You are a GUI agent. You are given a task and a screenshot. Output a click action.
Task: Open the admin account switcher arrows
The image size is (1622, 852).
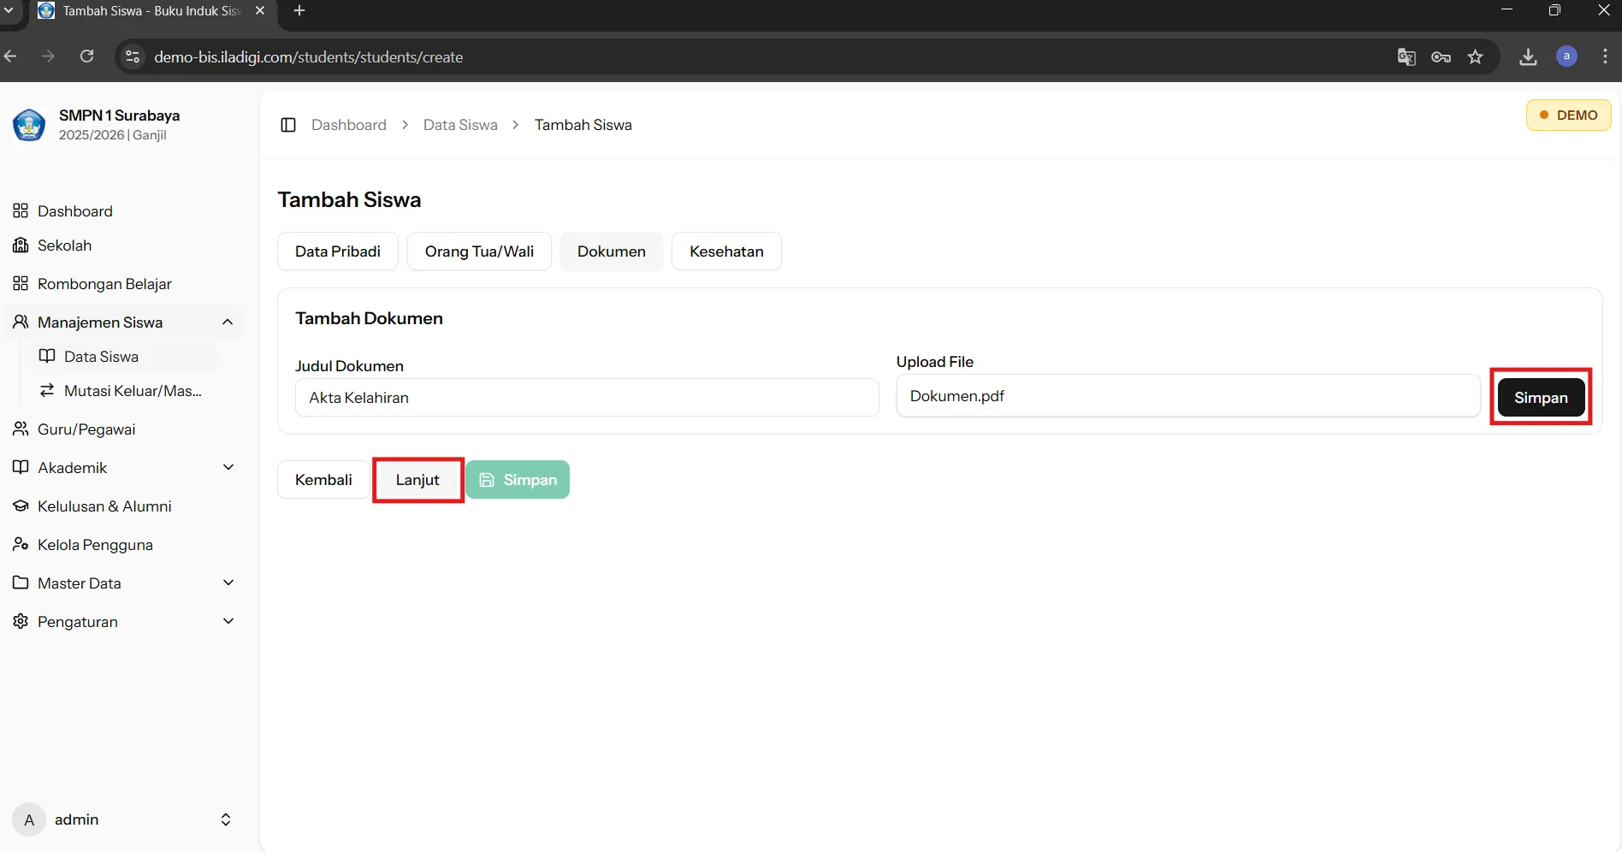pos(226,819)
